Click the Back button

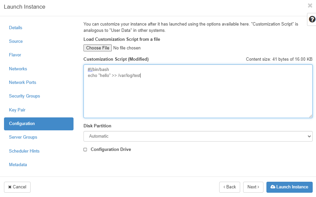coord(230,187)
